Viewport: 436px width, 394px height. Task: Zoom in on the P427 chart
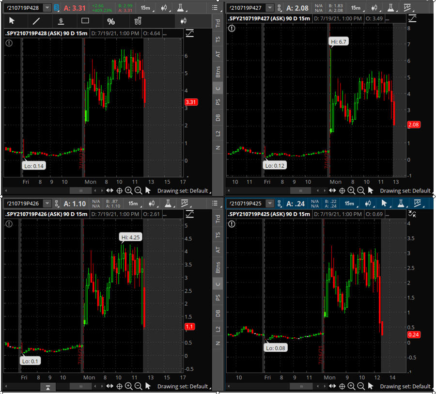[351, 190]
